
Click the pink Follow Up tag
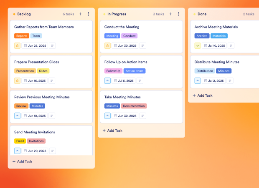pos(113,71)
